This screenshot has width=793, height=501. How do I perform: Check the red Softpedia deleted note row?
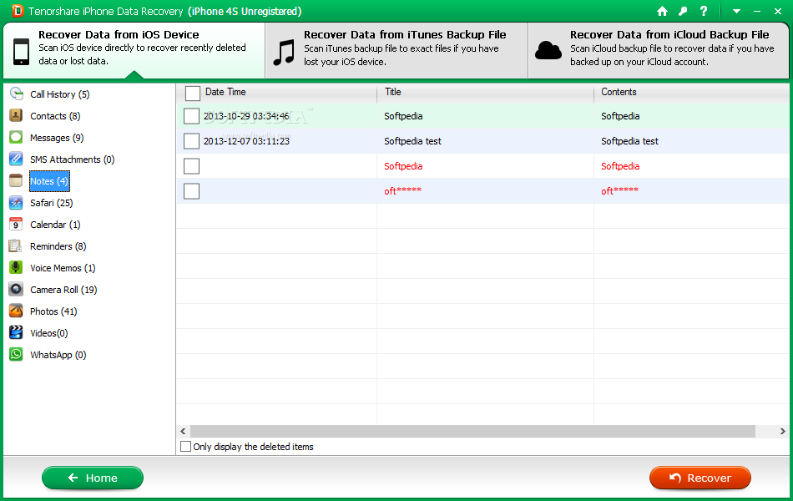191,166
